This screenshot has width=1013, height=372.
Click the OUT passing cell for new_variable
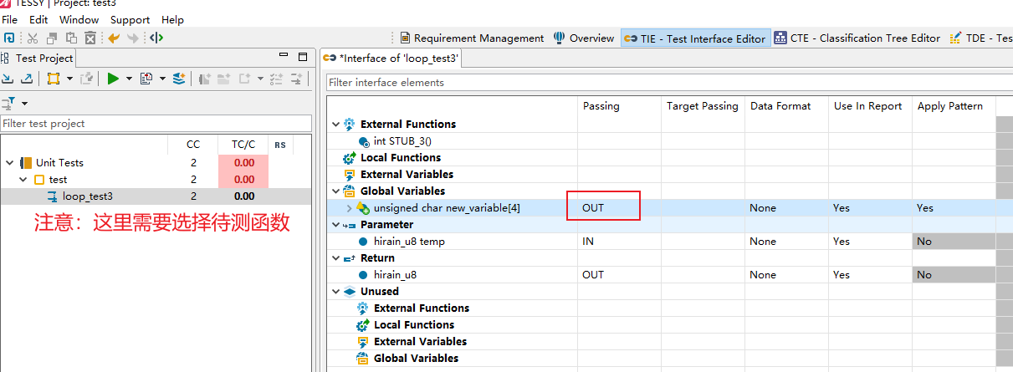tap(603, 208)
